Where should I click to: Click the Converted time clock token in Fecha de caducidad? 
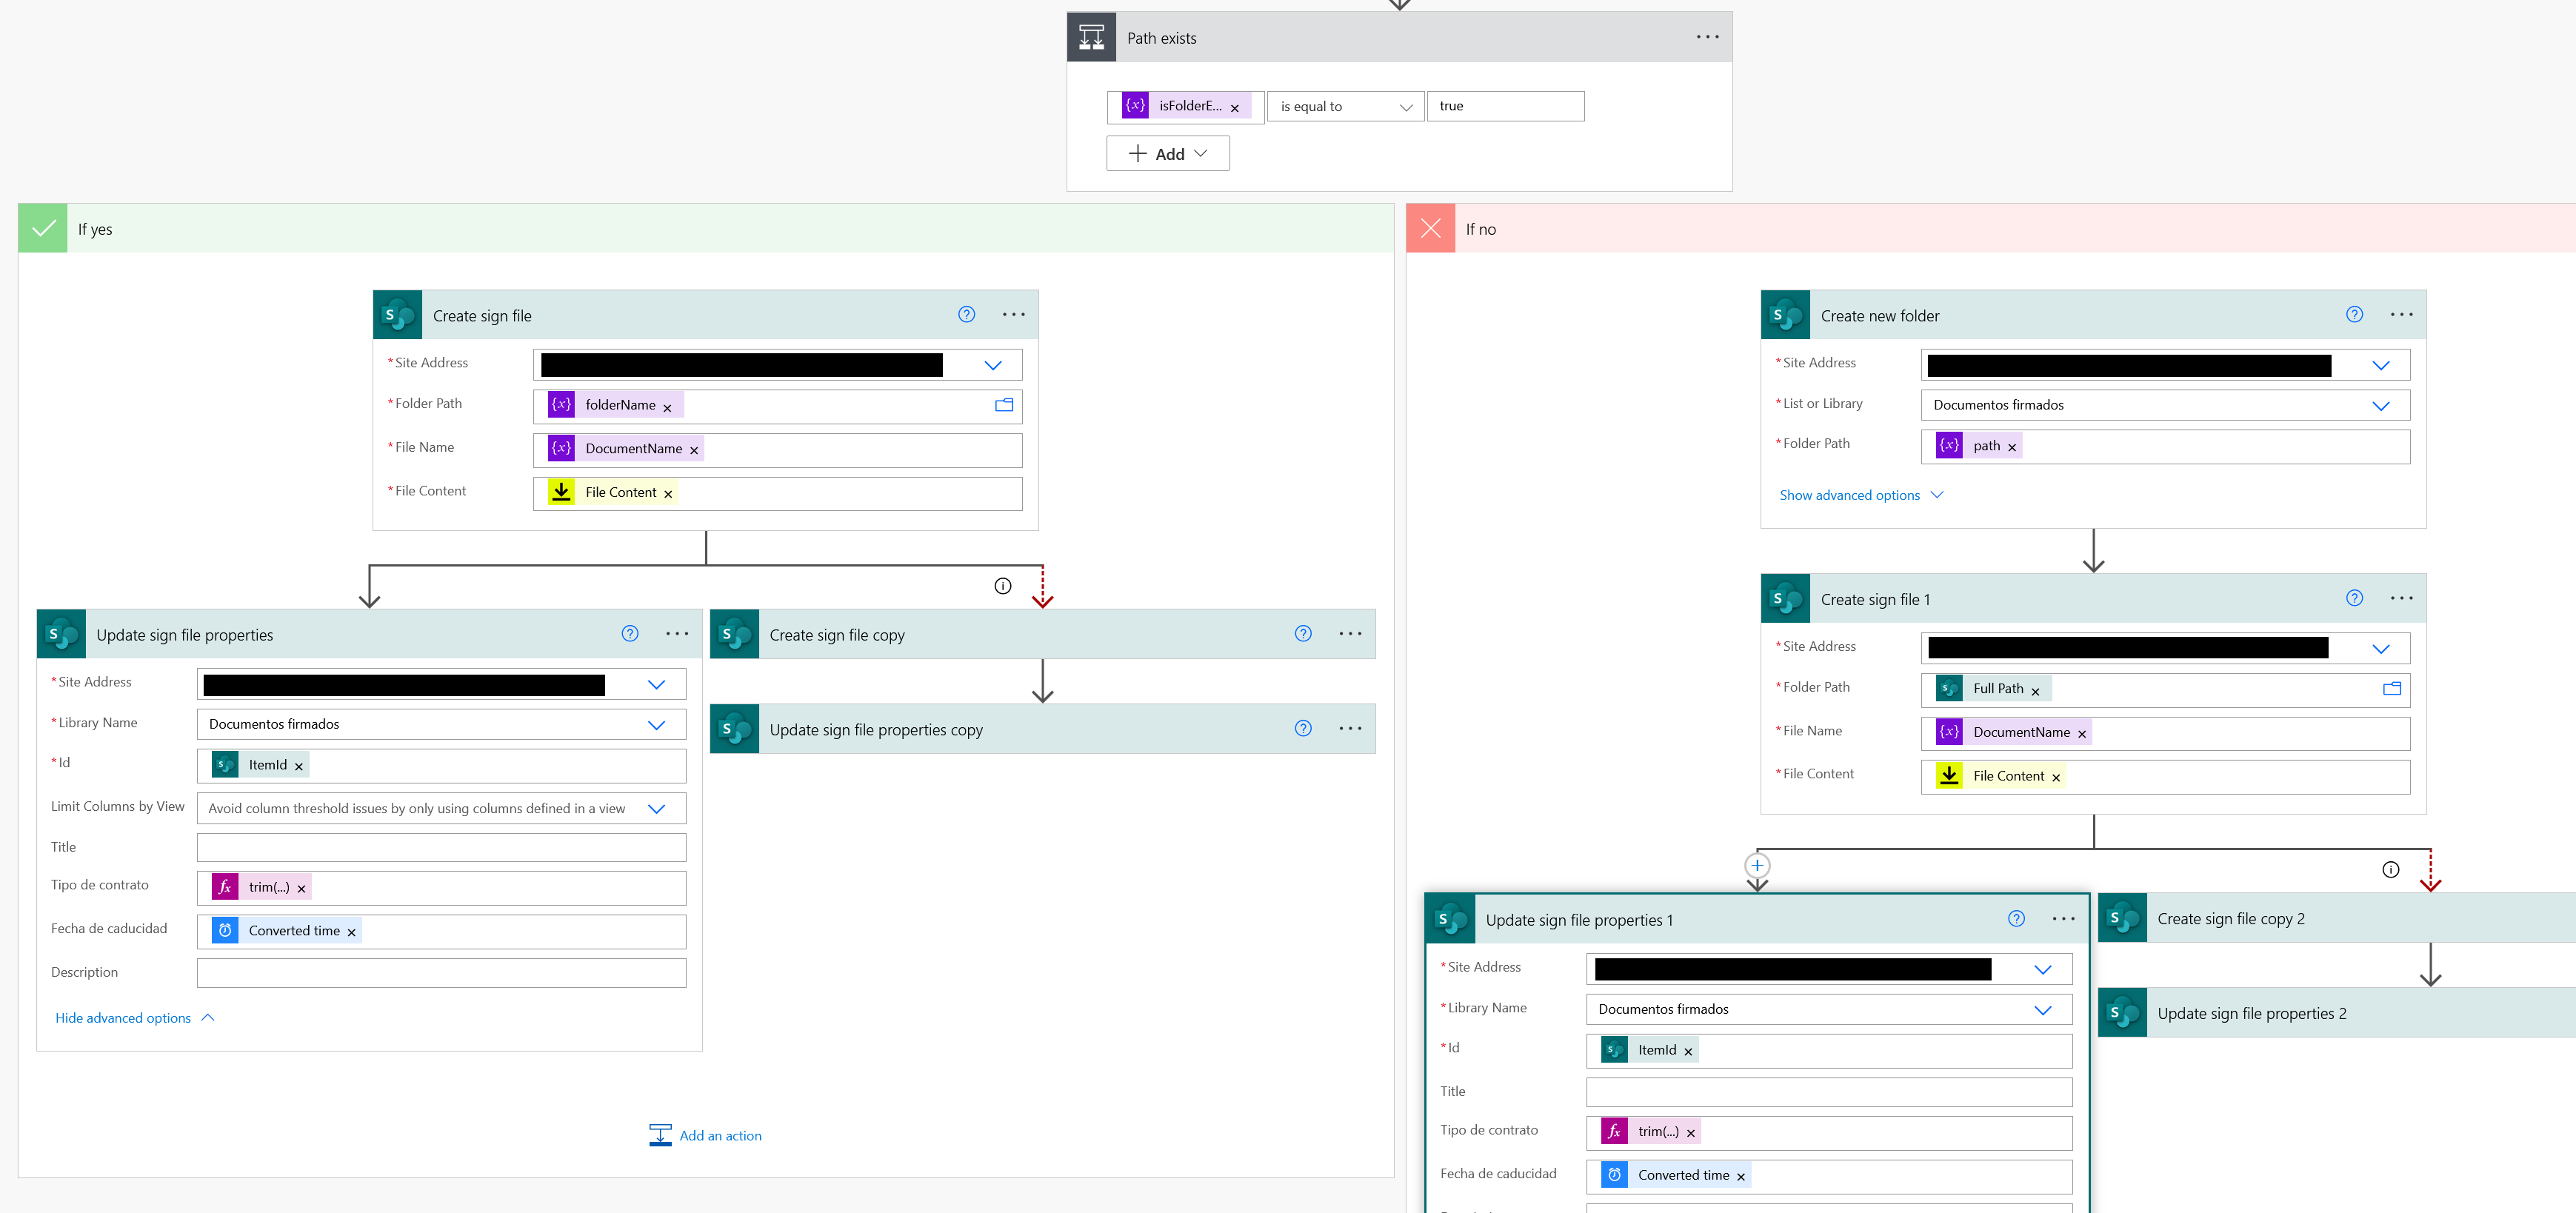[x=226, y=930]
